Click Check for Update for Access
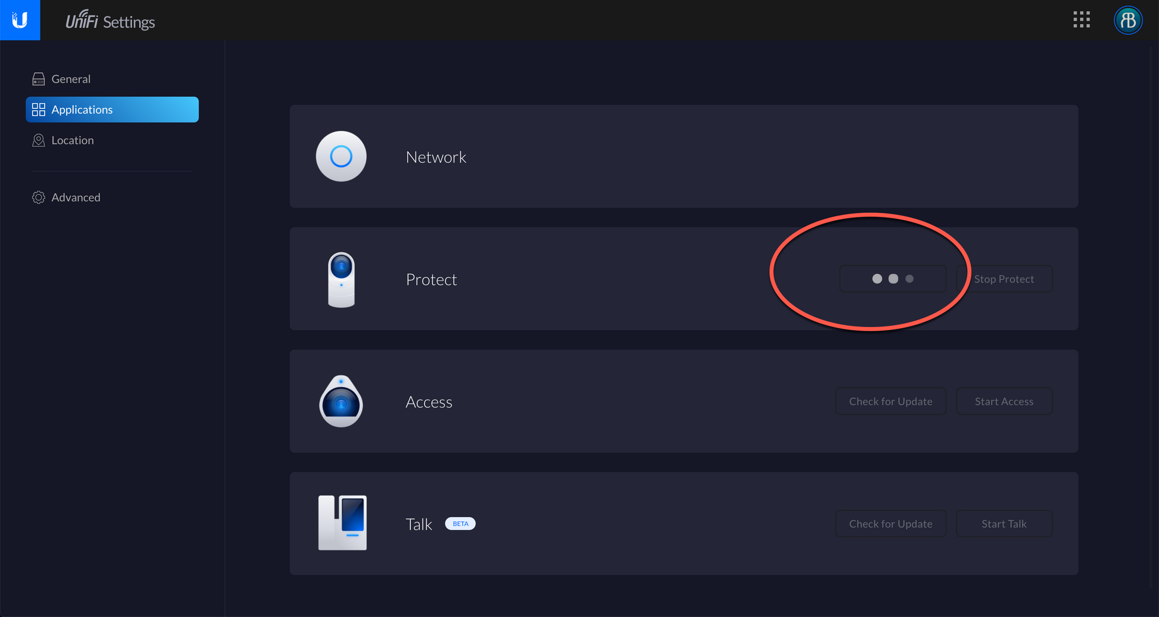Image resolution: width=1159 pixels, height=617 pixels. pyautogui.click(x=890, y=401)
